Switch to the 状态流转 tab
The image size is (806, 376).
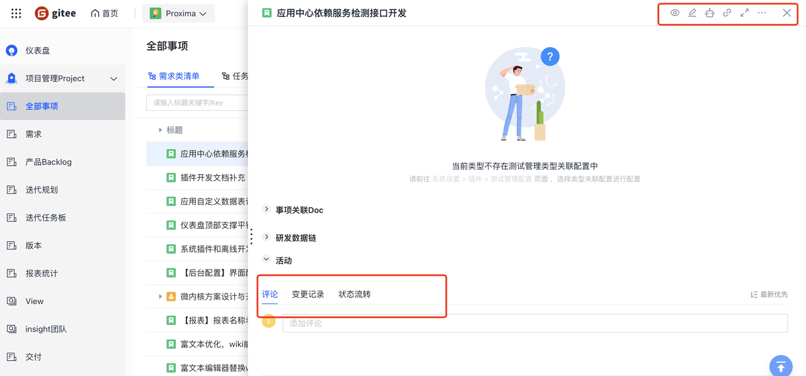(x=355, y=294)
